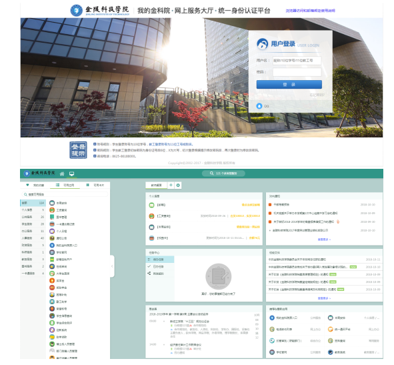This screenshot has height=365, width=394.
Task: Click the 14:00 meeting entry title
Action: pos(185,345)
